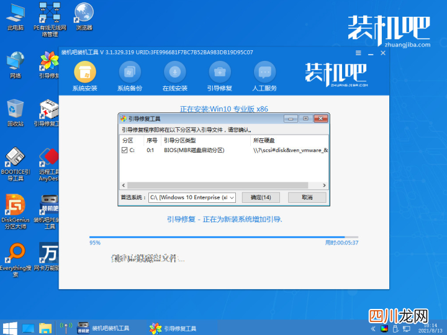Image resolution: width=447 pixels, height=335 pixels.
Task: Minimize the 引导修复工具 dialog
Action: (x=291, y=118)
